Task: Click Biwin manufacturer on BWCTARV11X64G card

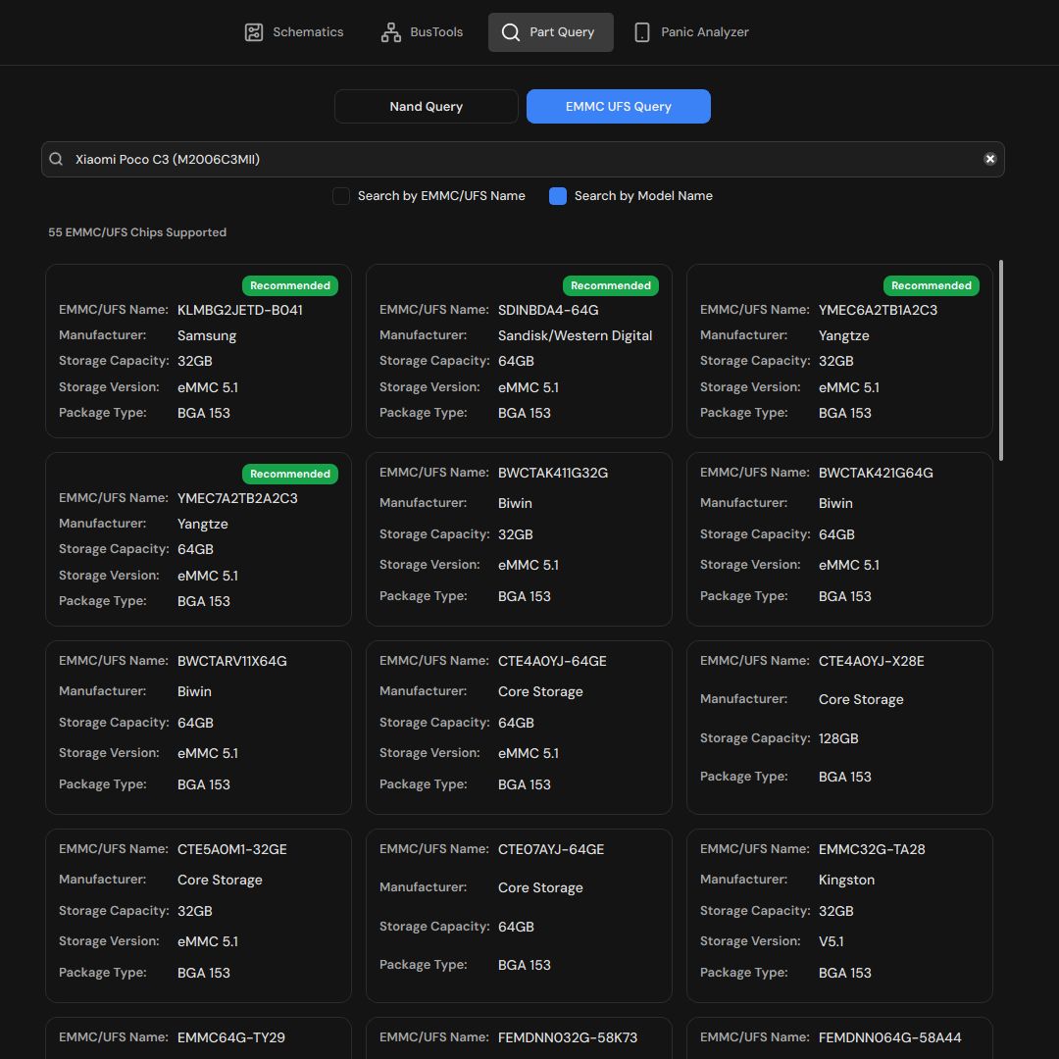Action: [x=194, y=691]
